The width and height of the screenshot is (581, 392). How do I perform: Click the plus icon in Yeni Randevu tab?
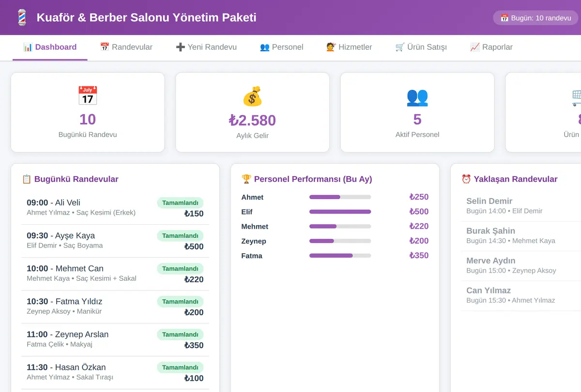click(181, 47)
